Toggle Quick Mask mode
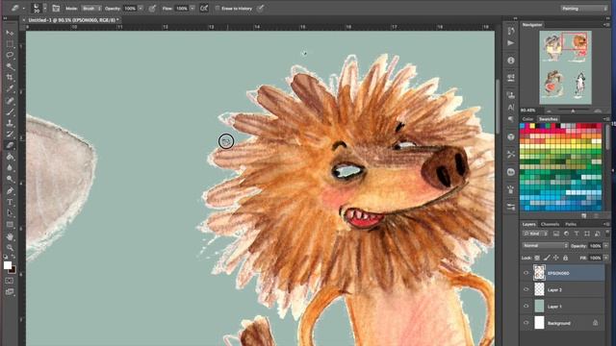The height and width of the screenshot is (346, 616). click(10, 281)
